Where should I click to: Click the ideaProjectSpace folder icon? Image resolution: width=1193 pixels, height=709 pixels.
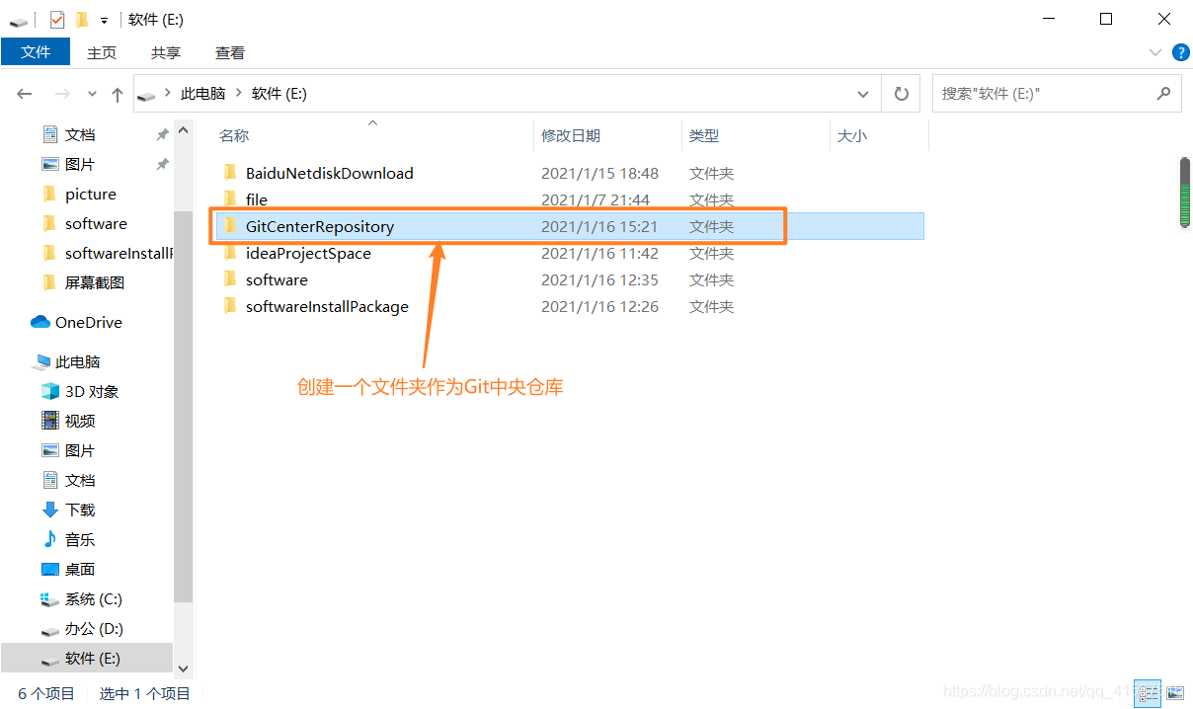click(x=230, y=253)
